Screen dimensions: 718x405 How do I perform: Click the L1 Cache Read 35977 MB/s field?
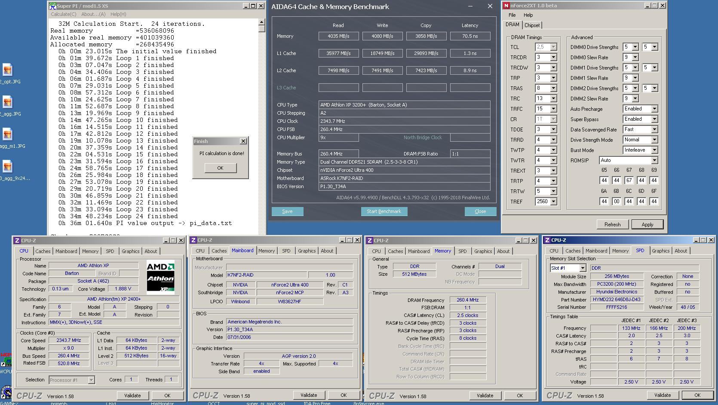(x=338, y=53)
